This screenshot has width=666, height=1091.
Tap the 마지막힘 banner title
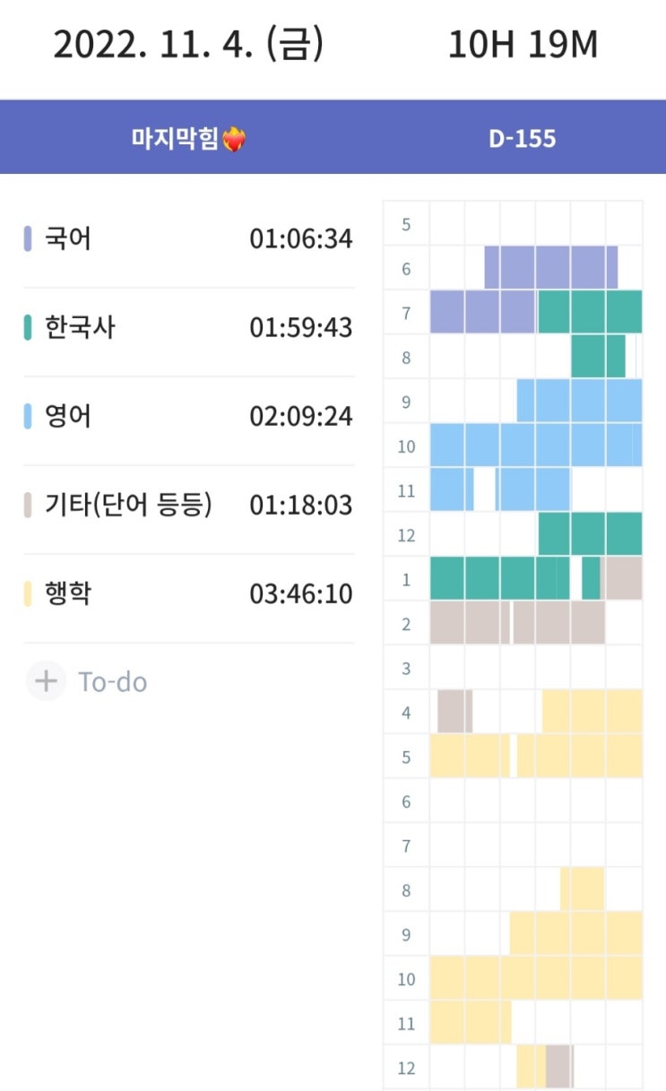tap(176, 139)
